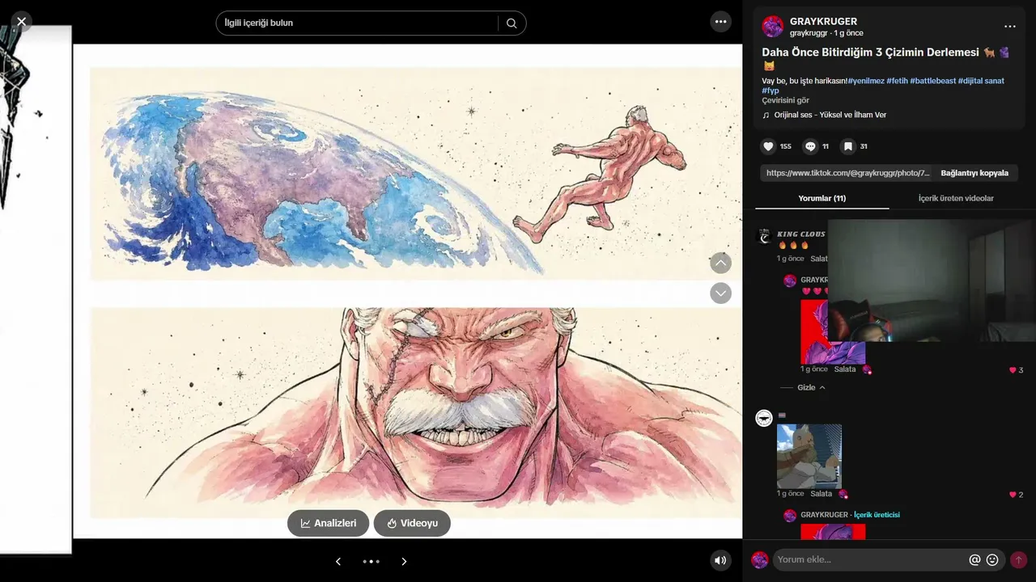Open the GRAYKRUGER username link in the header
1036x582 pixels.
coord(823,21)
